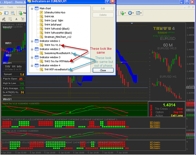Collapse the Indicator window 3 node

click(32, 57)
